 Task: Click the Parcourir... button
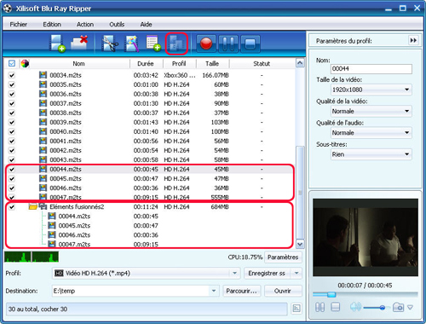pos(242,291)
